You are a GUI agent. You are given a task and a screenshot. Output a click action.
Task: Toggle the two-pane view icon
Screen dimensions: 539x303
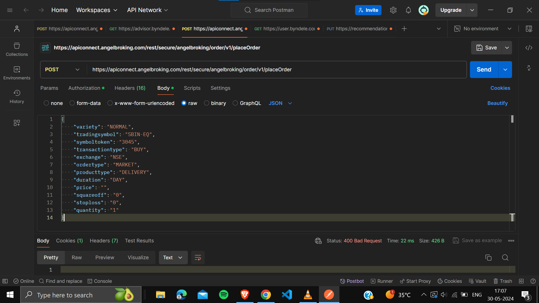click(x=521, y=281)
